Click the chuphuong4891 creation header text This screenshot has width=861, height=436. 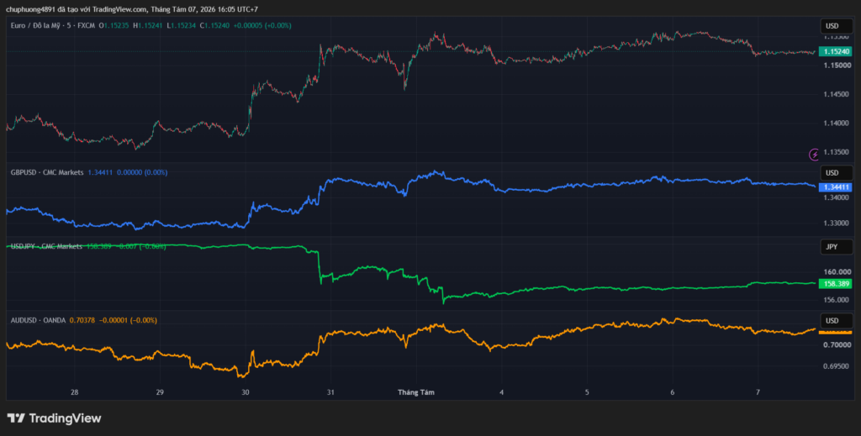coord(132,9)
